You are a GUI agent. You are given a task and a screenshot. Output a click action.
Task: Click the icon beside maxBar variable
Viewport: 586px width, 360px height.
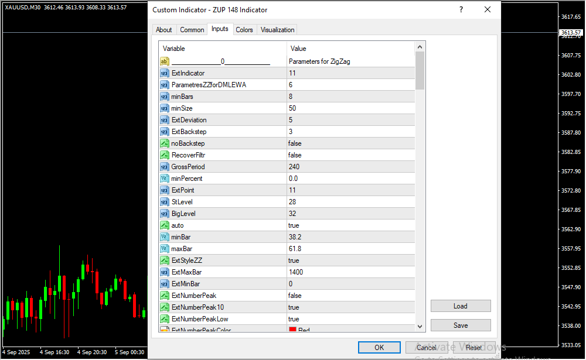(x=164, y=249)
